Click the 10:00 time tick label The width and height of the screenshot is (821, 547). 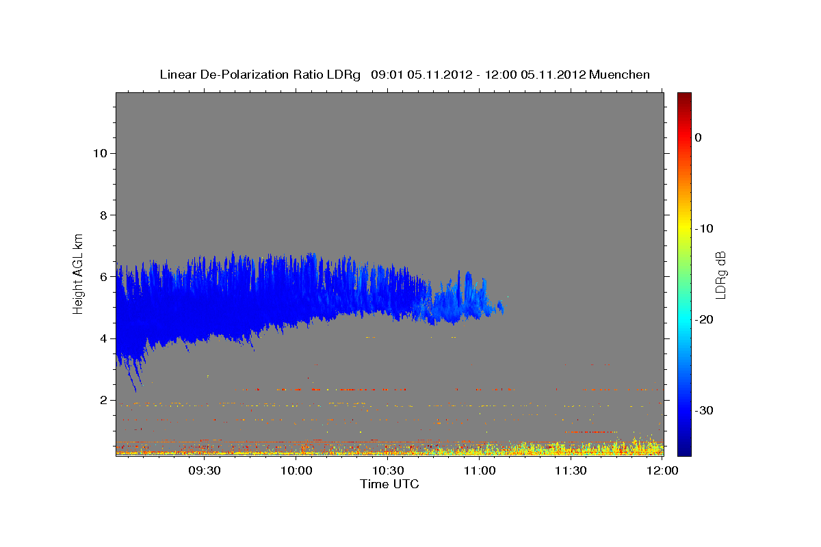(x=296, y=471)
